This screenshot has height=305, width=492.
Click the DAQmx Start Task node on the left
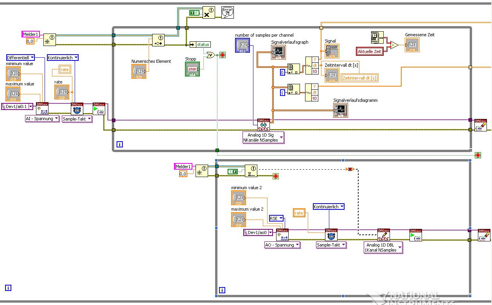(99, 108)
